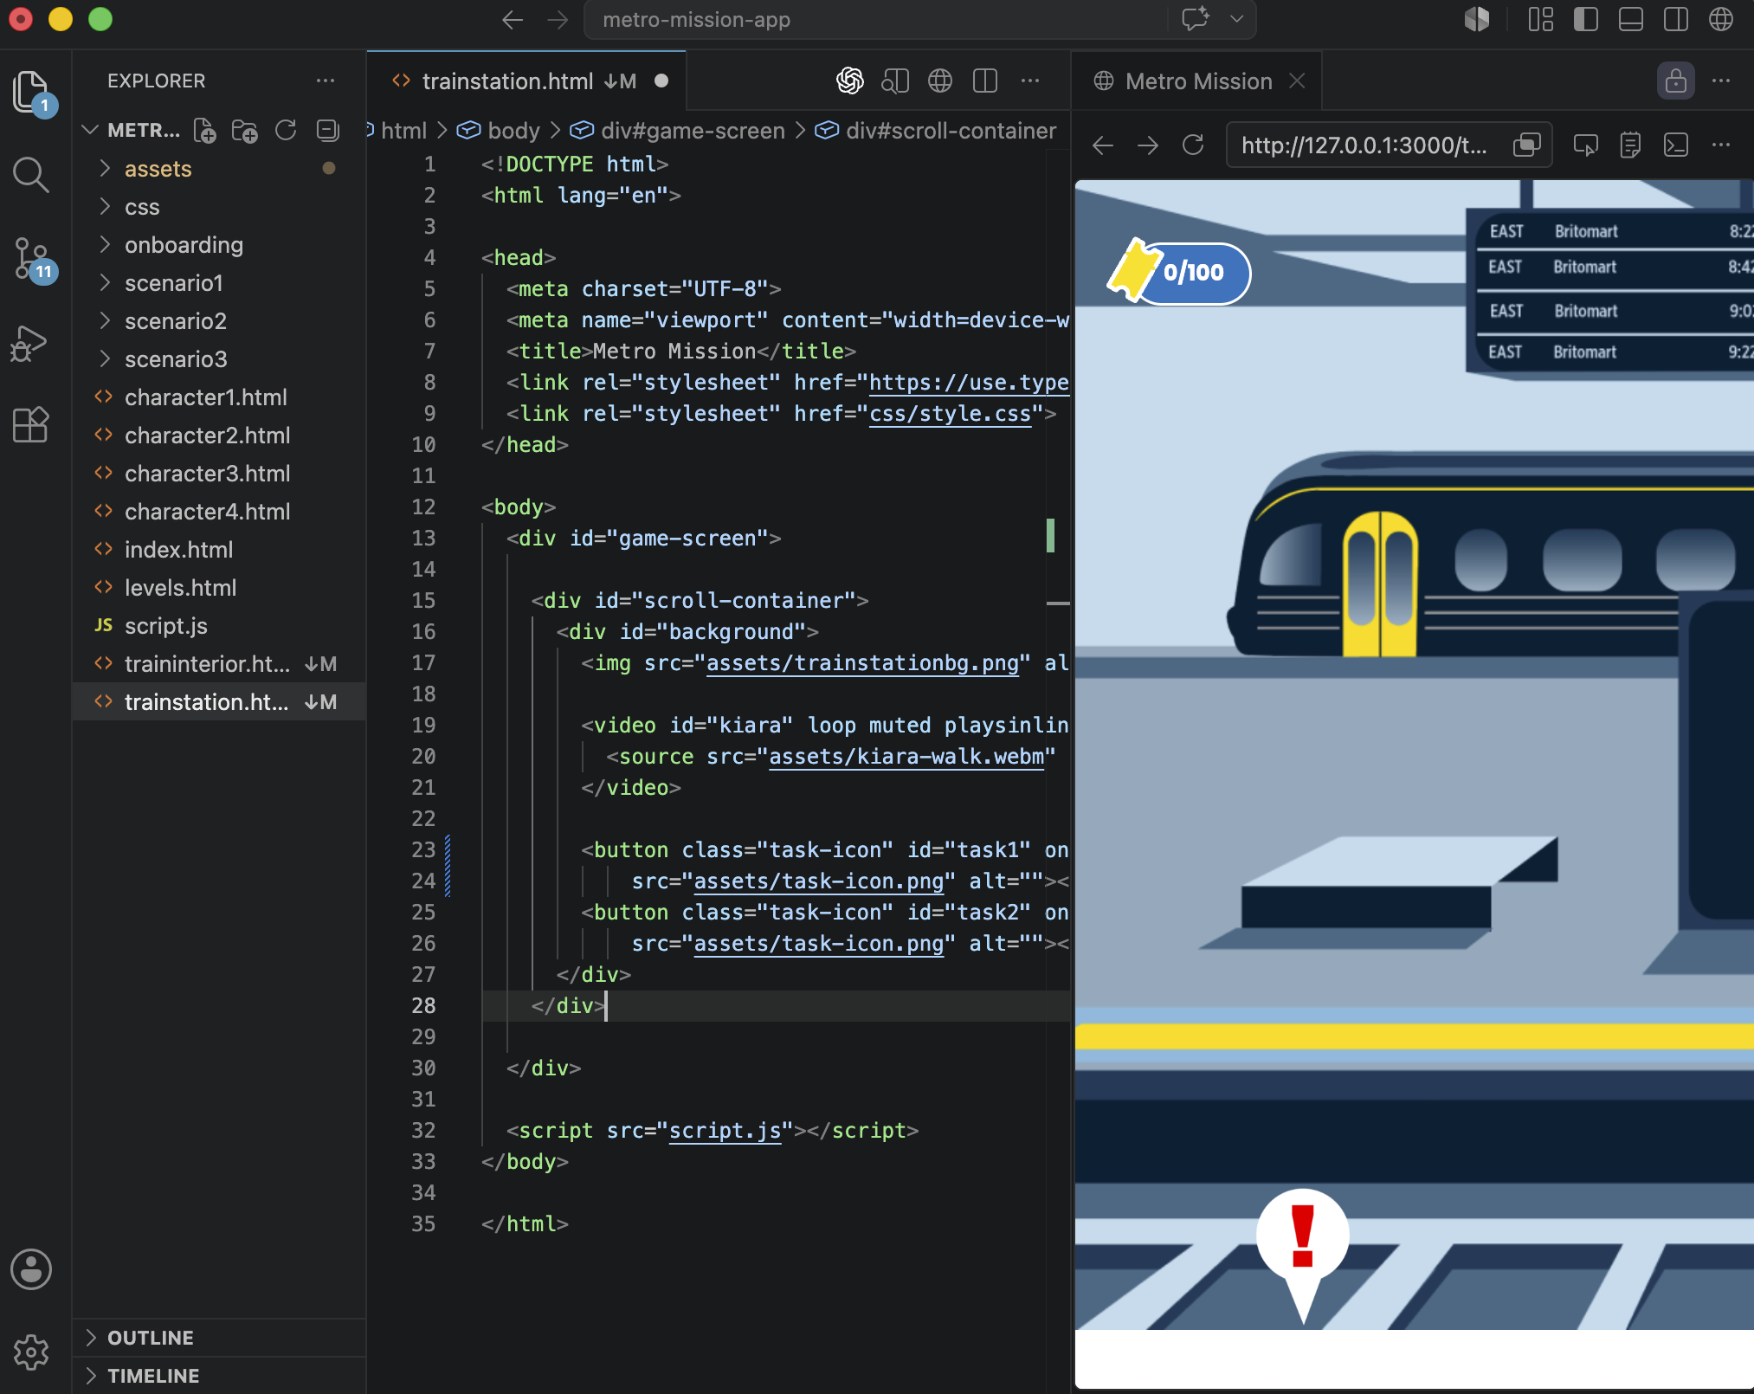Open the Manage settings gear
Viewport: 1754px width, 1394px height.
click(x=31, y=1352)
